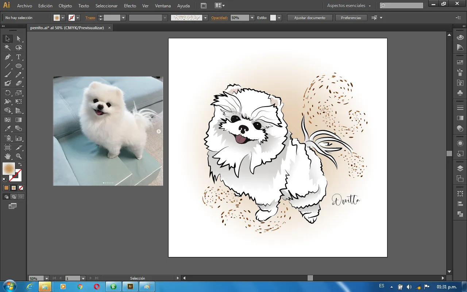Screen dimensions: 467x292
Task: Select the Ellipse tool
Action: 19,66
